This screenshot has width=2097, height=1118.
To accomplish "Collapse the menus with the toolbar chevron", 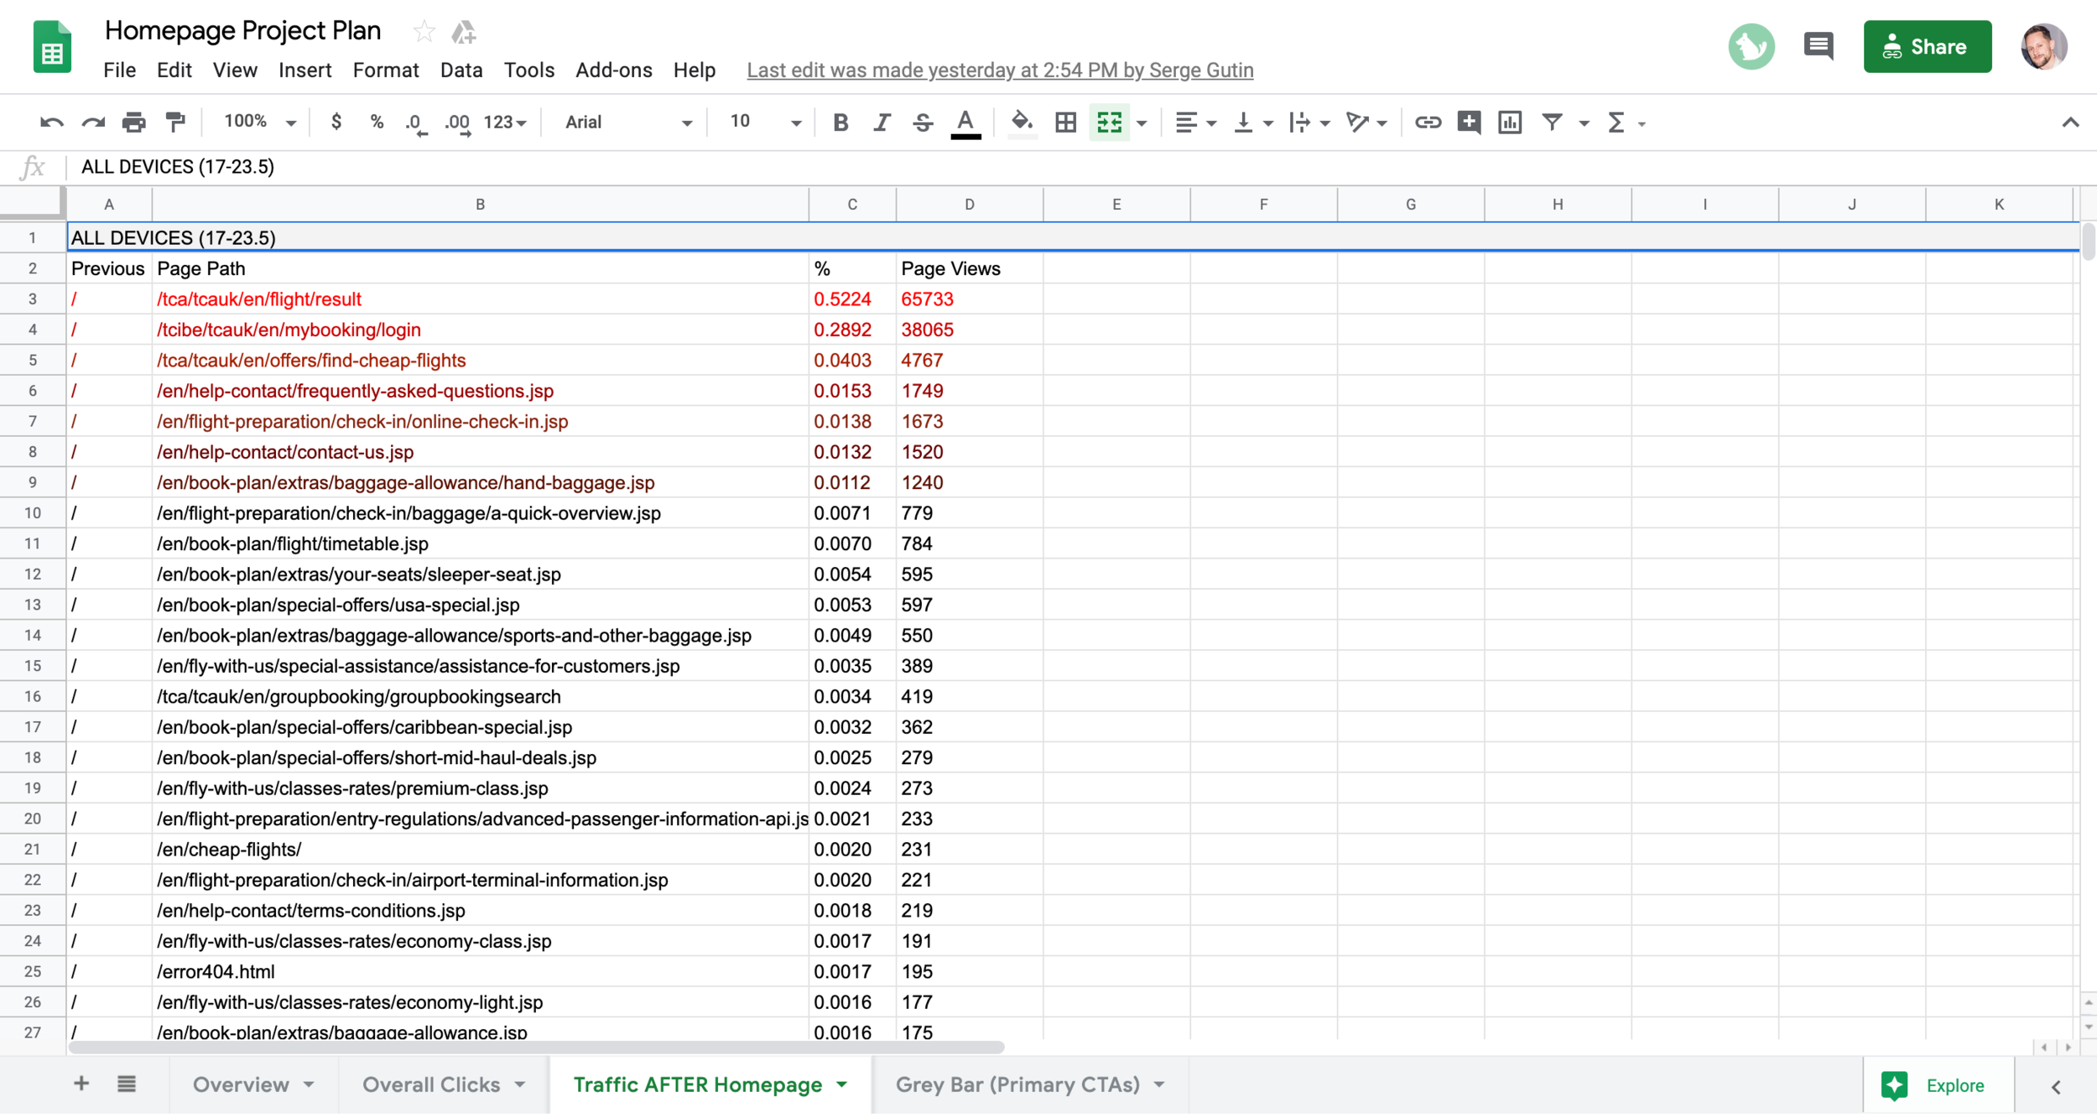I will [x=2070, y=122].
